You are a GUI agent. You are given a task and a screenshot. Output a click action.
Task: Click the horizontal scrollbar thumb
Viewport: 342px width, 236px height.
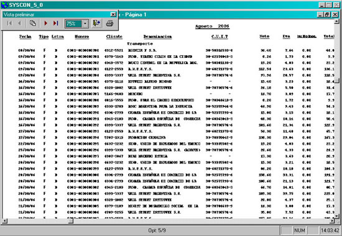pos(70,220)
